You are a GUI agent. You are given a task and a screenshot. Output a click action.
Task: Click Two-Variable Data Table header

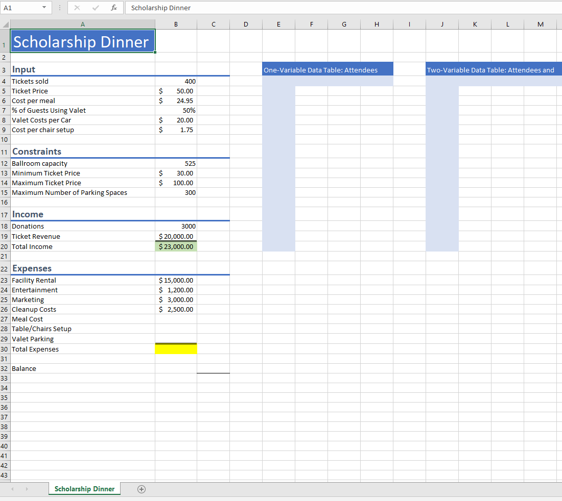click(x=494, y=70)
